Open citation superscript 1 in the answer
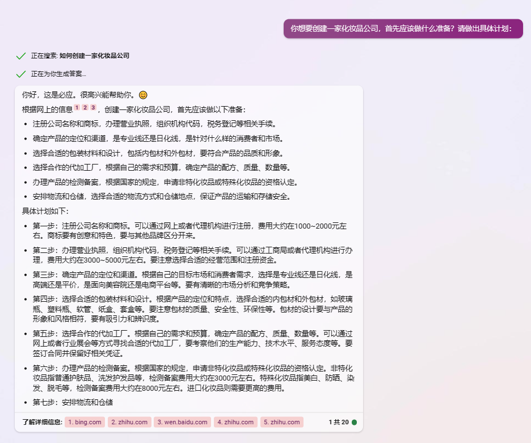 point(77,108)
